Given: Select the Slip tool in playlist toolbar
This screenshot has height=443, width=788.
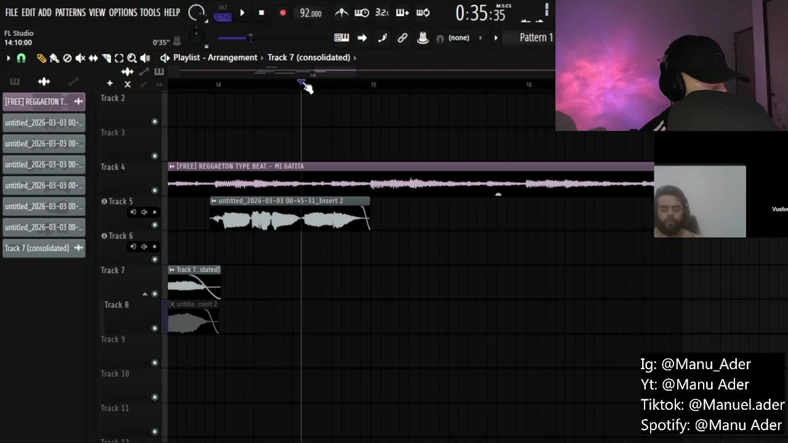Looking at the screenshot, I should coord(93,58).
